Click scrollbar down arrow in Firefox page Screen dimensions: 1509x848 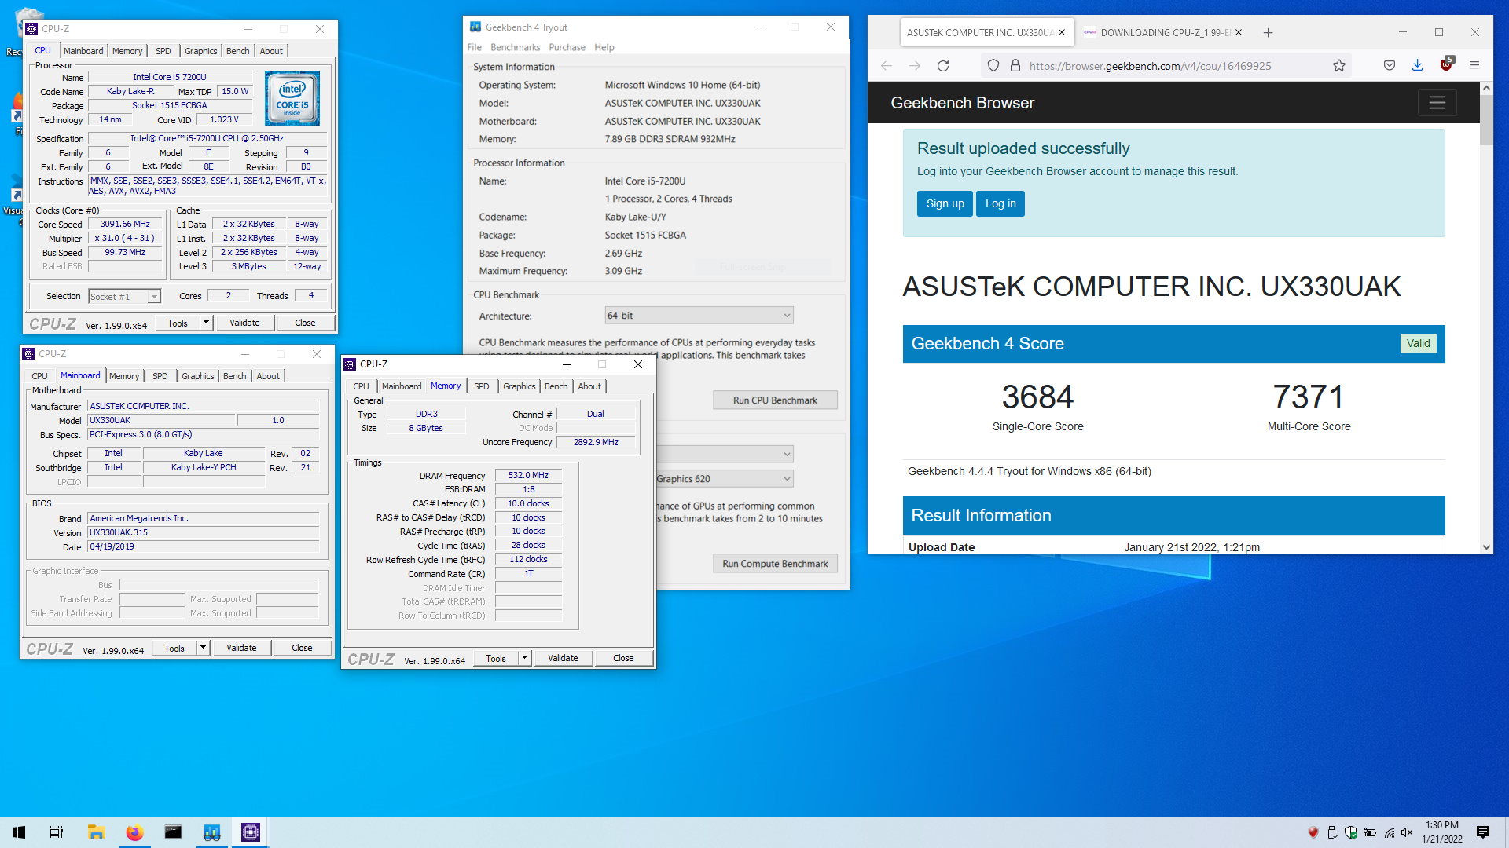click(x=1486, y=547)
